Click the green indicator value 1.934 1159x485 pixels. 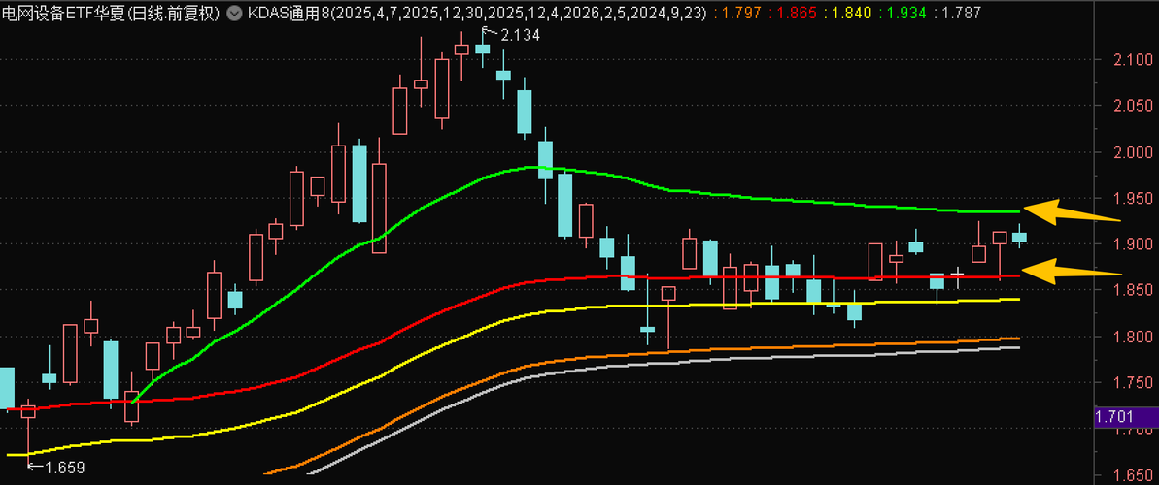905,13
